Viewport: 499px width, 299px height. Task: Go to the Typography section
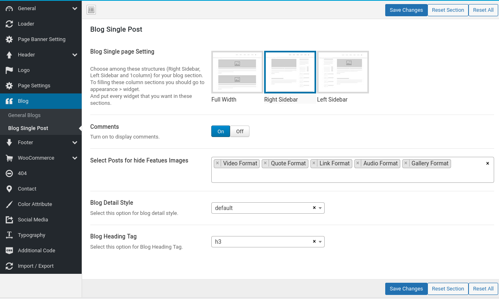pyautogui.click(x=41, y=235)
